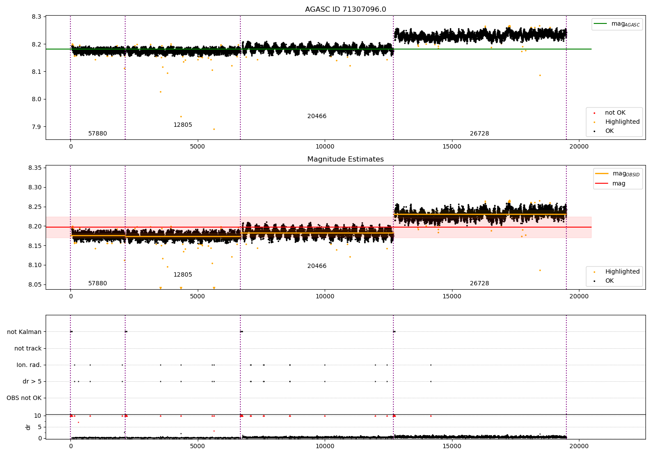Image resolution: width=652 pixels, height=456 pixels.
Task: Click obsid label 26728 in Magnitude Estimates plot
Action: click(479, 284)
